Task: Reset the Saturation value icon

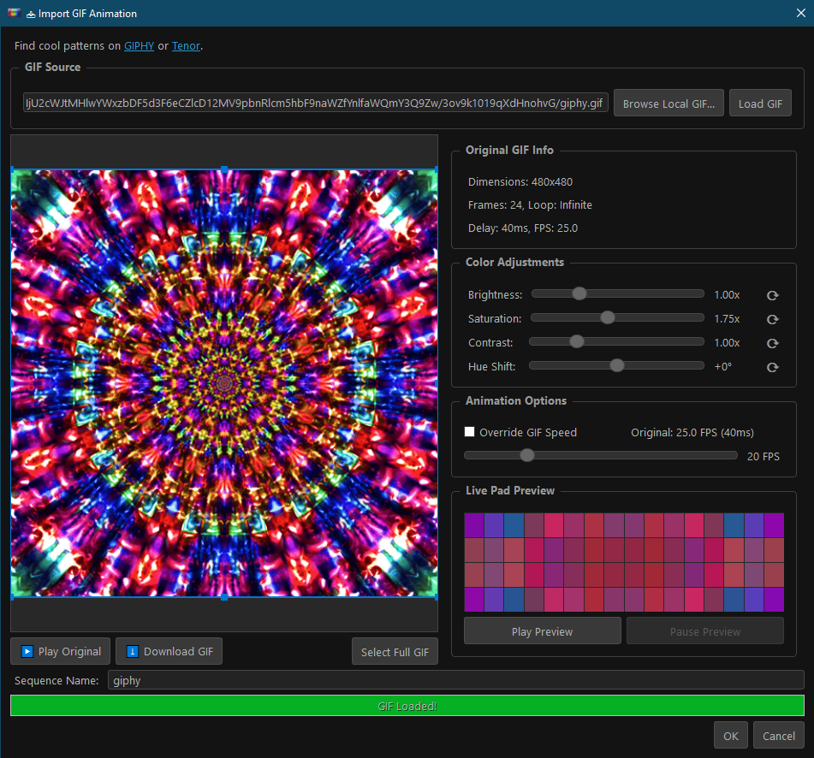Action: pos(772,319)
